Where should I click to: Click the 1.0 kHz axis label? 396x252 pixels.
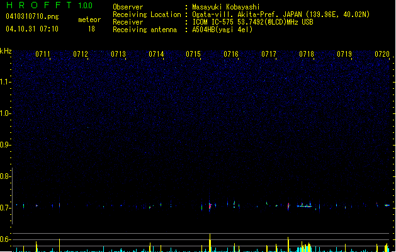6,113
